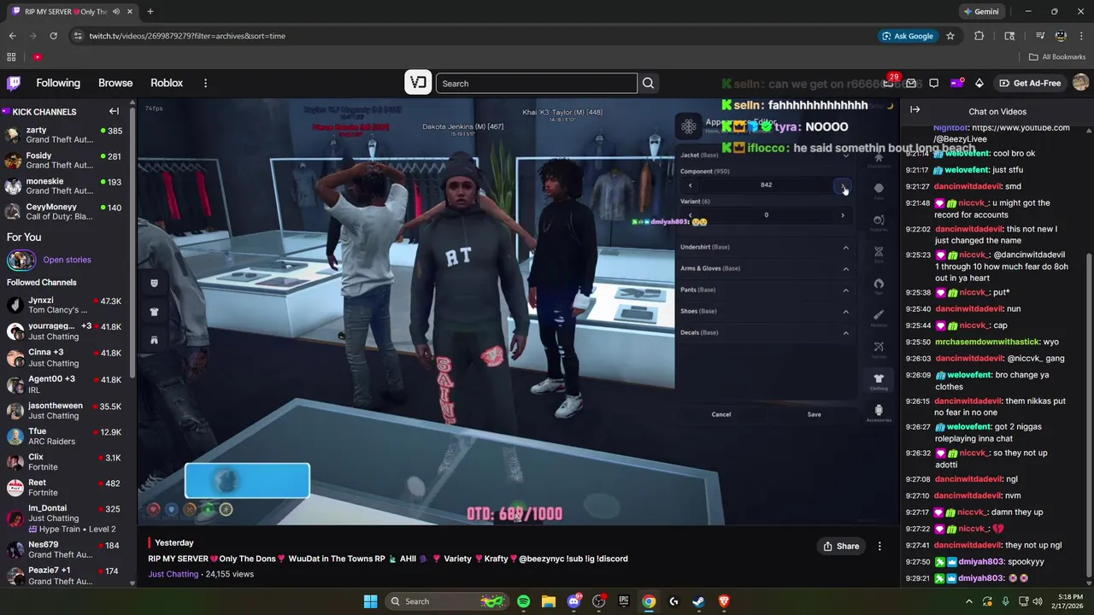The image size is (1094, 615).
Task: Open Spotify from the taskbar
Action: (x=523, y=601)
